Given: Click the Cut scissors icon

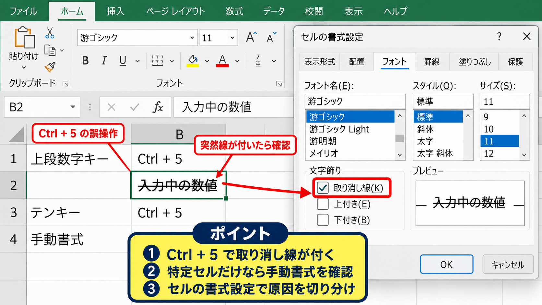Looking at the screenshot, I should (x=50, y=33).
